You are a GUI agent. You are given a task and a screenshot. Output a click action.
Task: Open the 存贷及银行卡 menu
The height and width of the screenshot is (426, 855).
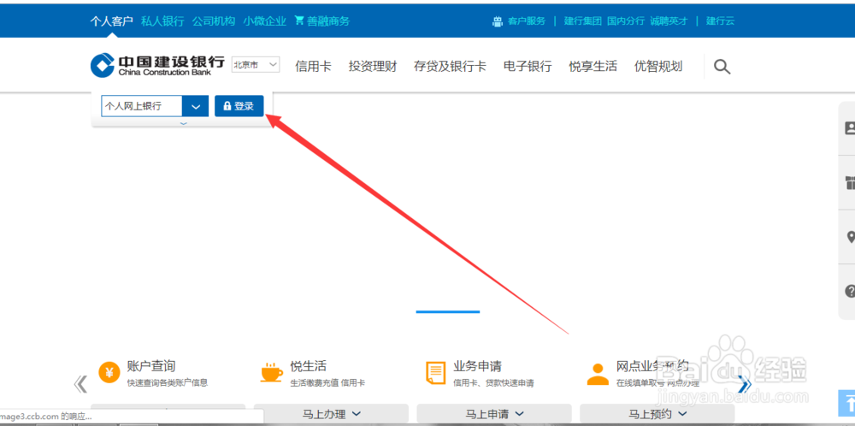coord(450,67)
